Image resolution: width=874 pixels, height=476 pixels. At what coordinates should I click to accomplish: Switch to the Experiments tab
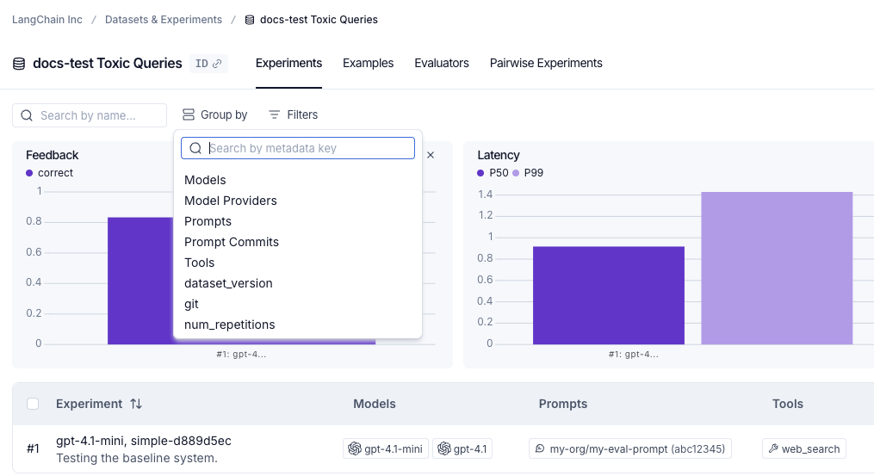tap(288, 64)
